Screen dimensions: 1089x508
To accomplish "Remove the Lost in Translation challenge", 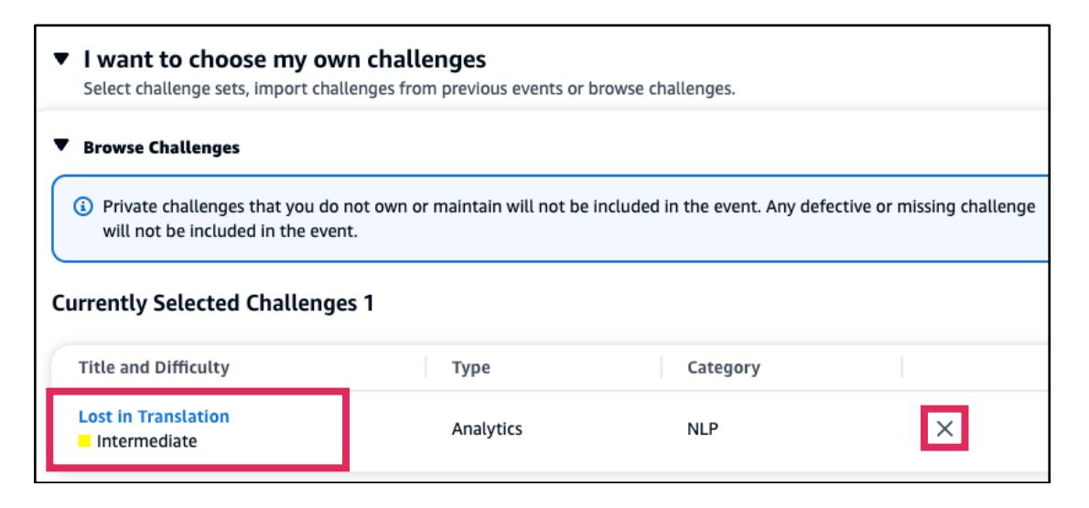I will pyautogui.click(x=943, y=428).
